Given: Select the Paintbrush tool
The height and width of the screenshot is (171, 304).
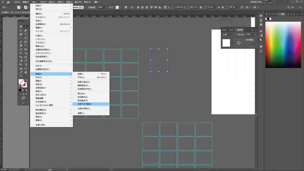Looking at the screenshot, I should pyautogui.click(x=21, y=42).
